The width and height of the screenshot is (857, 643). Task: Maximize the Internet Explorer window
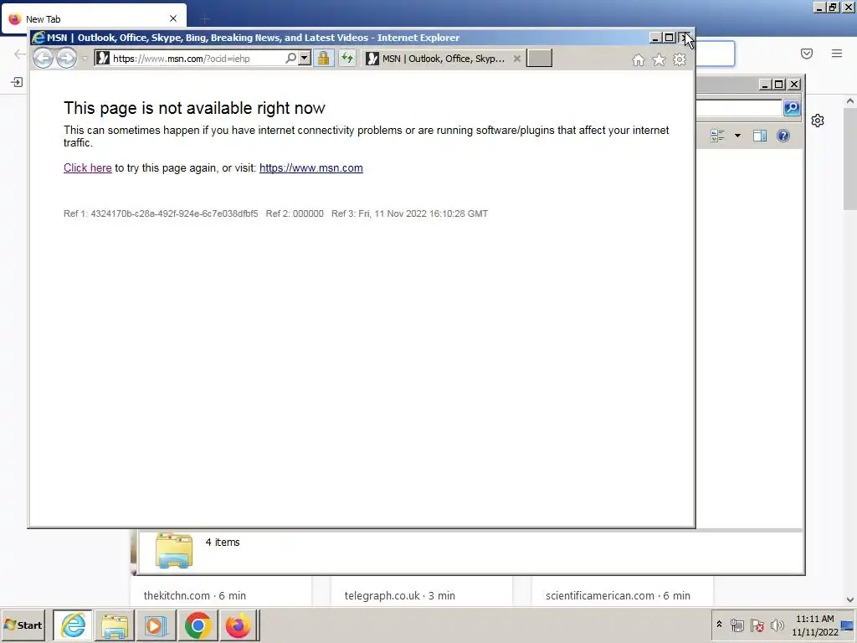pyautogui.click(x=669, y=38)
